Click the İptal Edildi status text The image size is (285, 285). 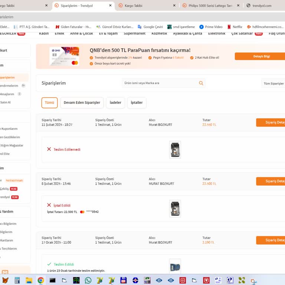[62, 205]
